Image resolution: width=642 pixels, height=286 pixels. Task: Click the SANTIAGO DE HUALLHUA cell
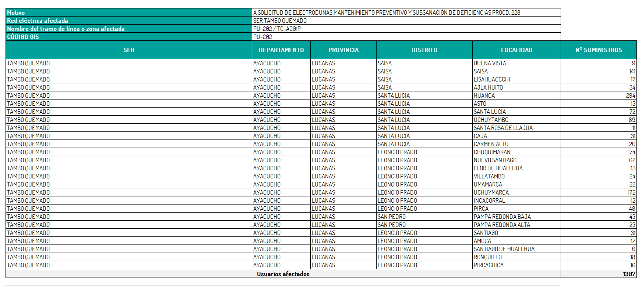[x=516, y=249]
